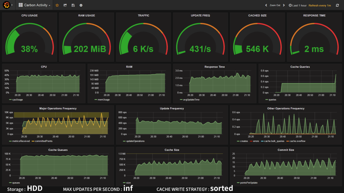This screenshot has height=193, width=344.
Task: Open the Last 1 hour time picker
Action: coord(298,5)
